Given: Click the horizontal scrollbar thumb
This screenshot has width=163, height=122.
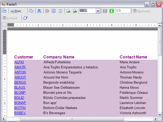Looking at the screenshot, I should pyautogui.click(x=72, y=119).
